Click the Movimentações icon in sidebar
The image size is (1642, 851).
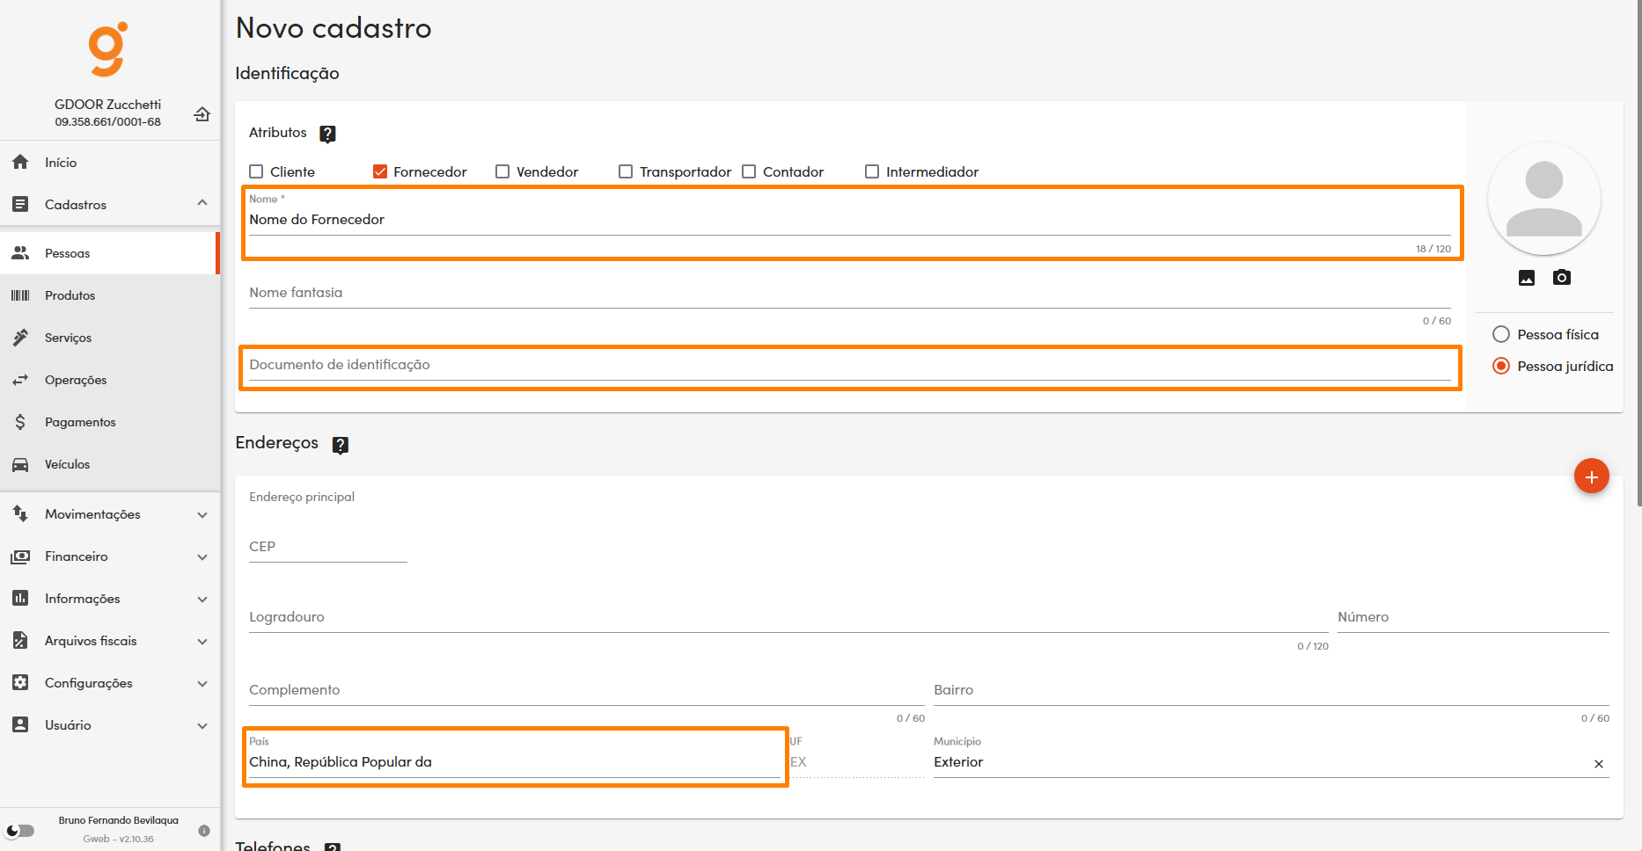[20, 513]
